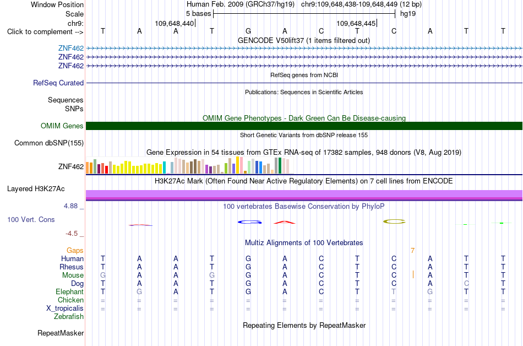Viewport: 523px width, 346px height.
Task: Click the ZNF462 label beside the GTEx chart
Action: 70,166
